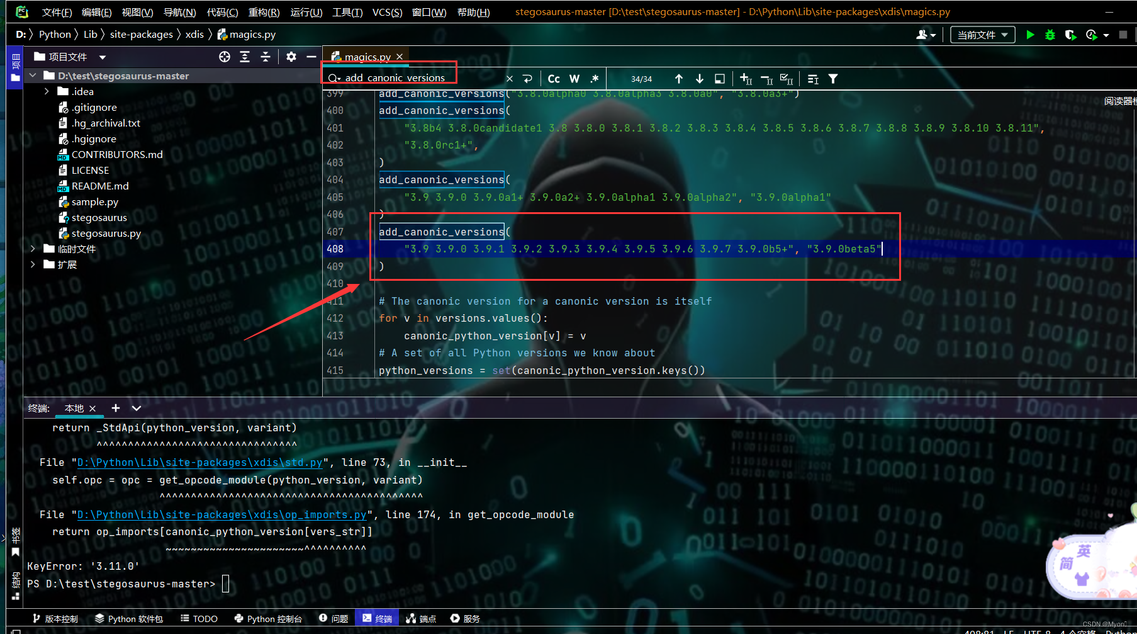Screen dimensions: 1137x634
Task: Stop the running process with the stop square
Action: (x=1123, y=35)
